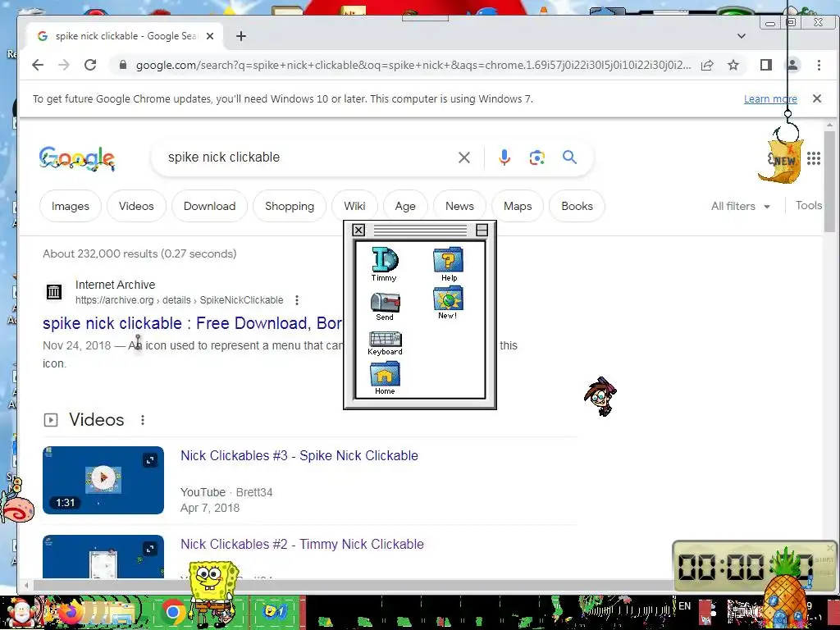Collapse the Timmy clickable window with right box
This screenshot has width=840, height=630.
482,231
